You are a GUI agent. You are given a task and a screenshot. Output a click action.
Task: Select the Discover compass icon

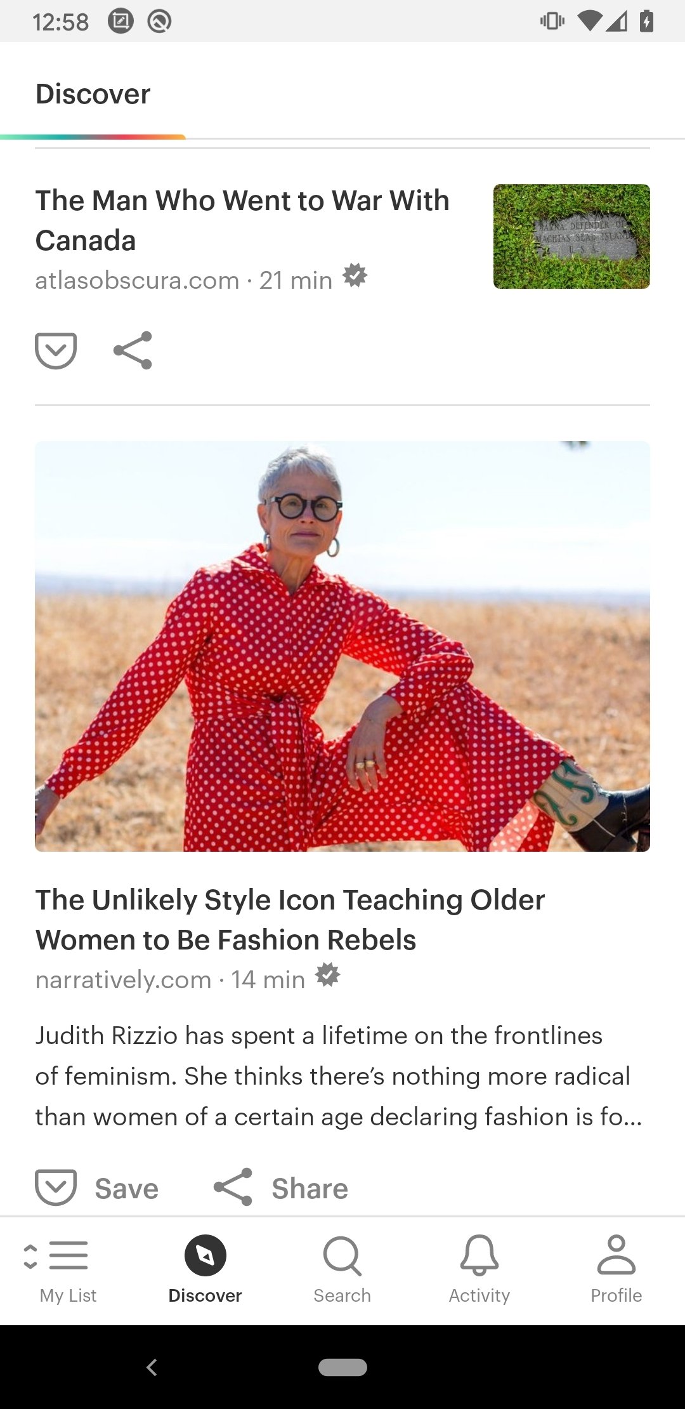point(205,1255)
